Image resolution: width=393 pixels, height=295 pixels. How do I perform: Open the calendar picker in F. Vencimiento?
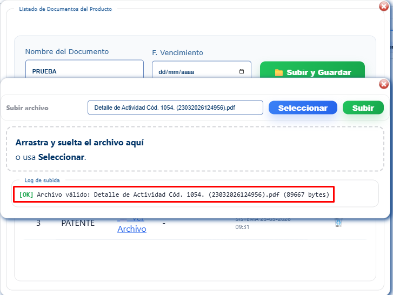coord(241,72)
